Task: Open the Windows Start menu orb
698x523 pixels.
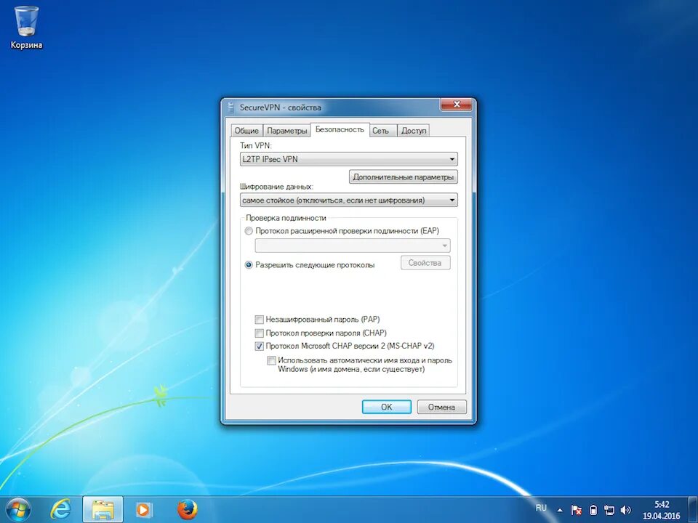Action: (x=19, y=510)
